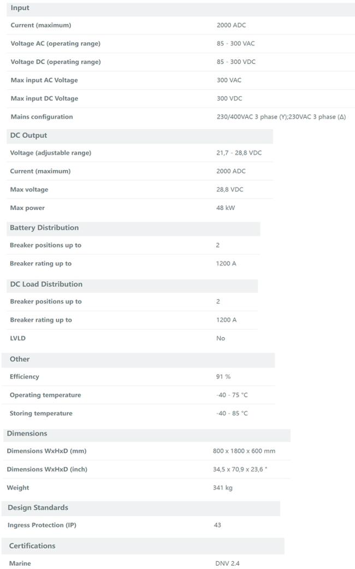This screenshot has height=569, width=355.
Task: Select the 21,7 - 28,8 VDC value
Action: [239, 153]
